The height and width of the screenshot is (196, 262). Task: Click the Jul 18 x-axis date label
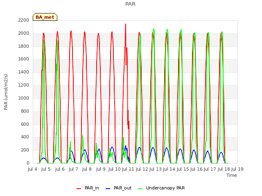coord(224,169)
